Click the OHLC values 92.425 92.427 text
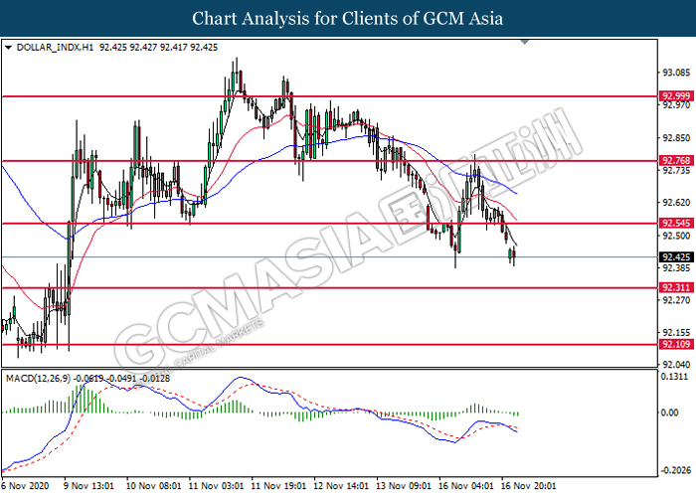Image resolution: width=696 pixels, height=497 pixels. click(x=158, y=48)
